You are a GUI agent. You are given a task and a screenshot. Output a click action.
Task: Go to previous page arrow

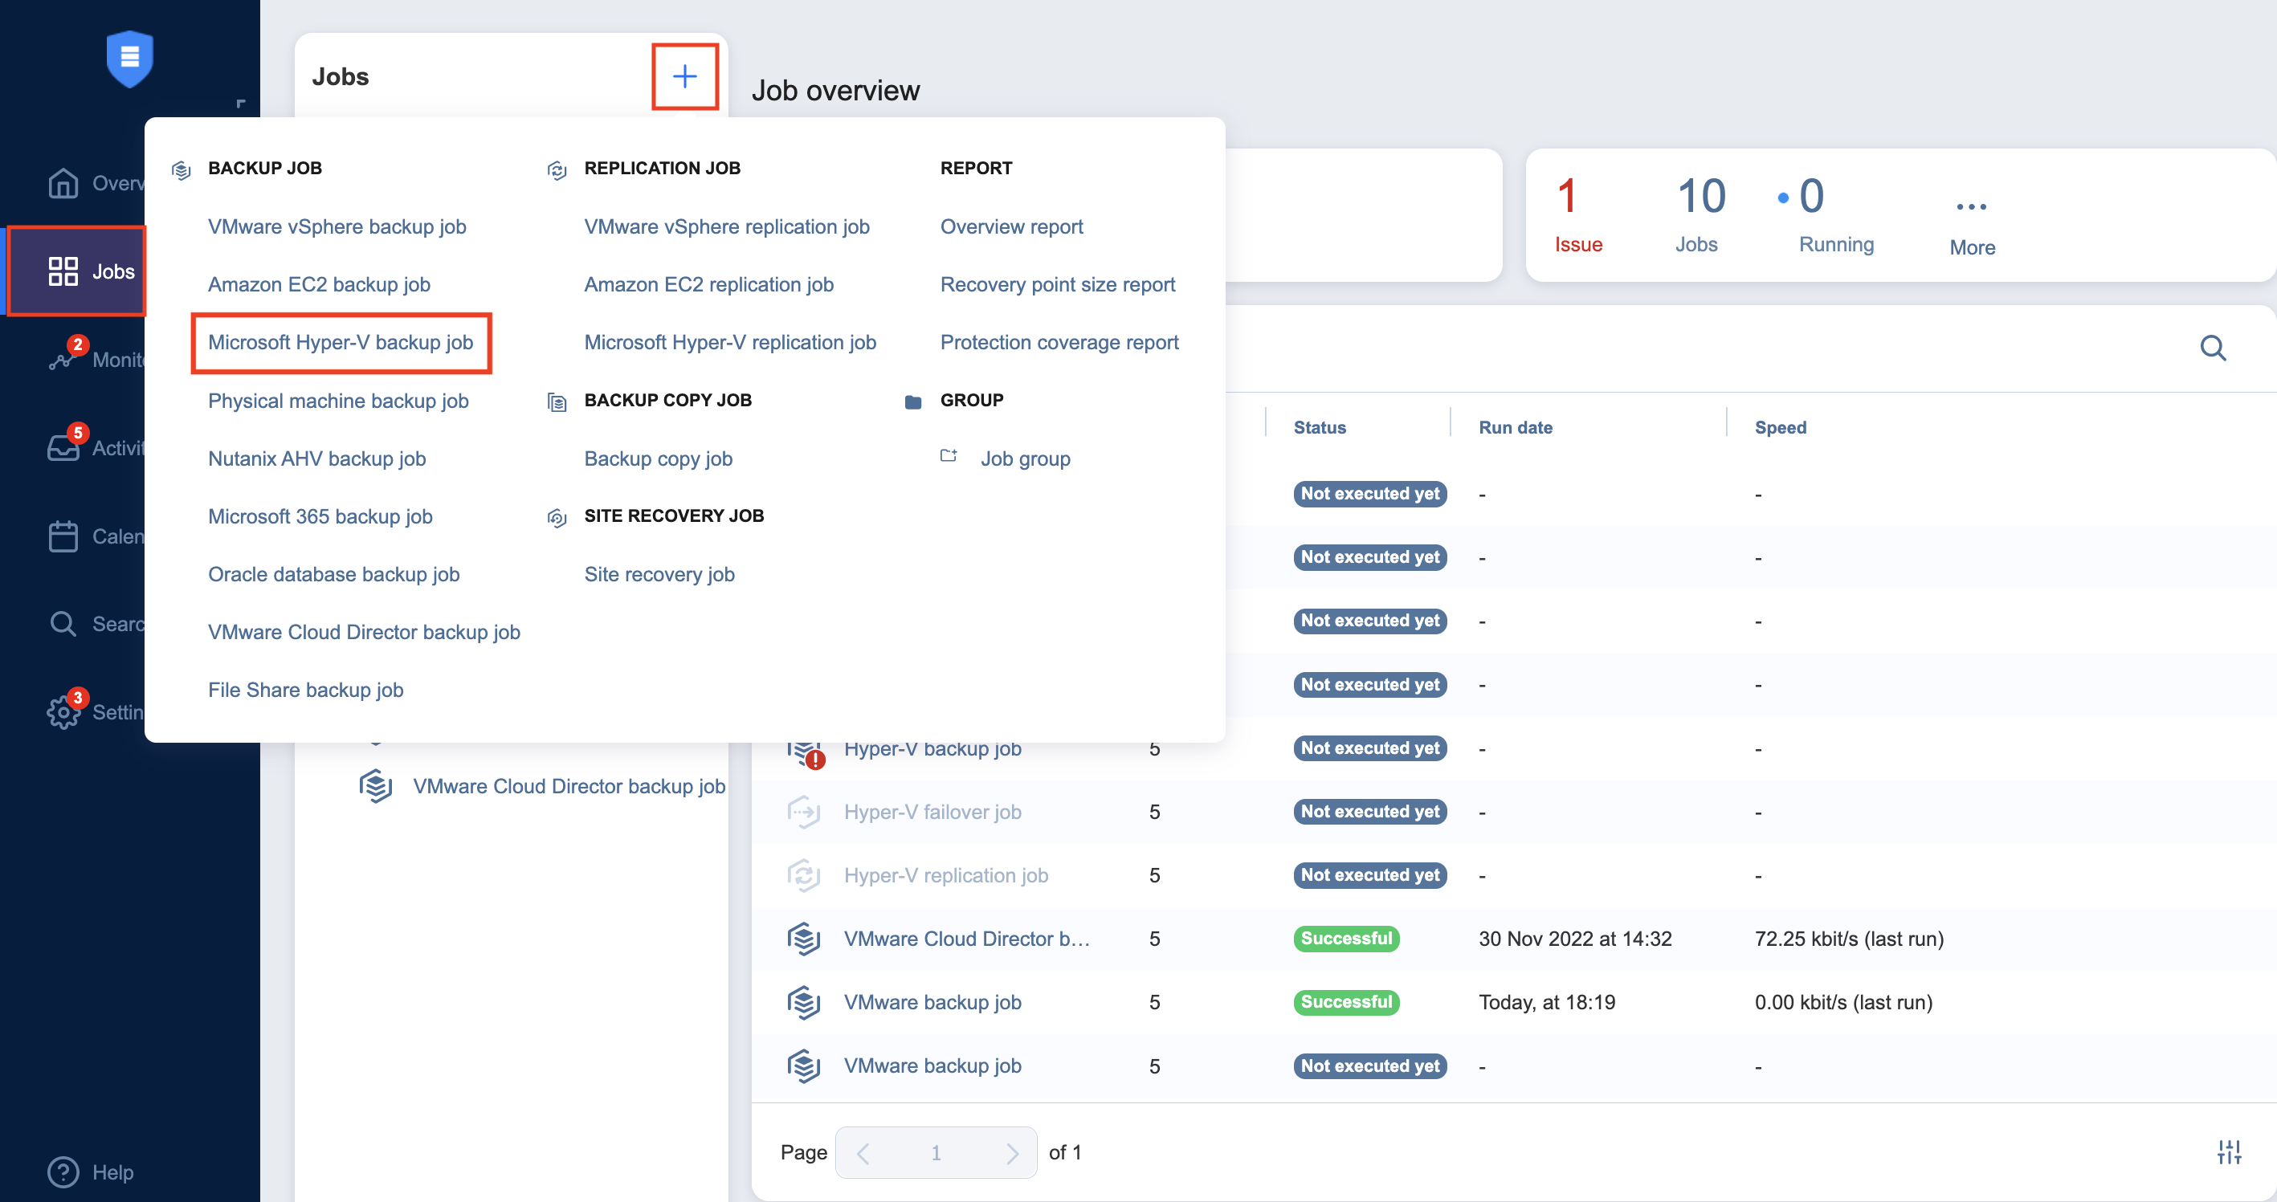pos(863,1152)
